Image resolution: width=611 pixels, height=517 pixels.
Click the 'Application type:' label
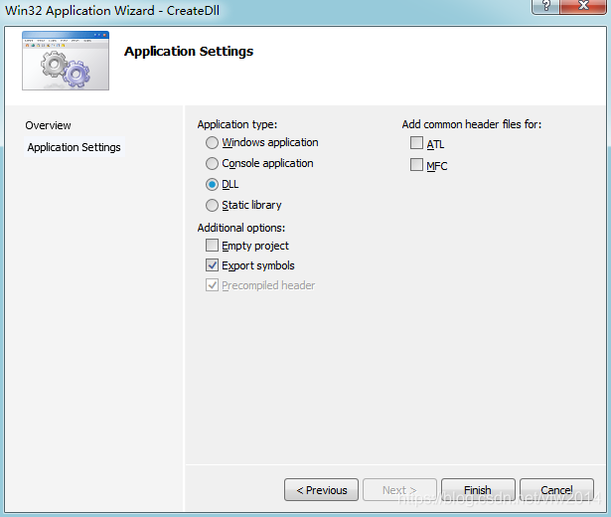tap(236, 124)
